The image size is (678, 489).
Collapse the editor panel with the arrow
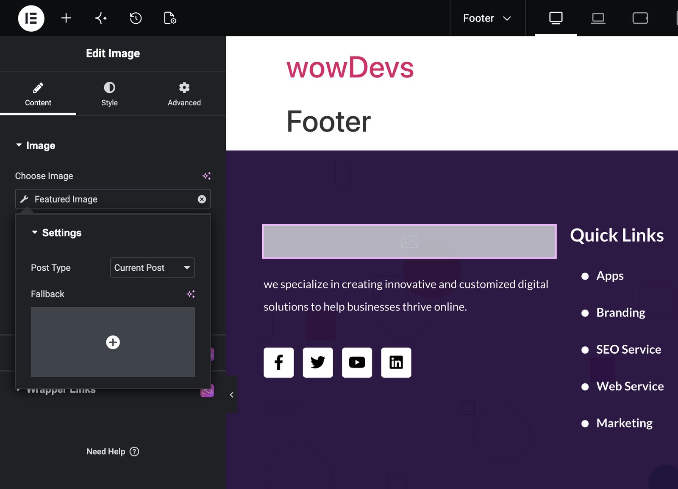tap(231, 395)
